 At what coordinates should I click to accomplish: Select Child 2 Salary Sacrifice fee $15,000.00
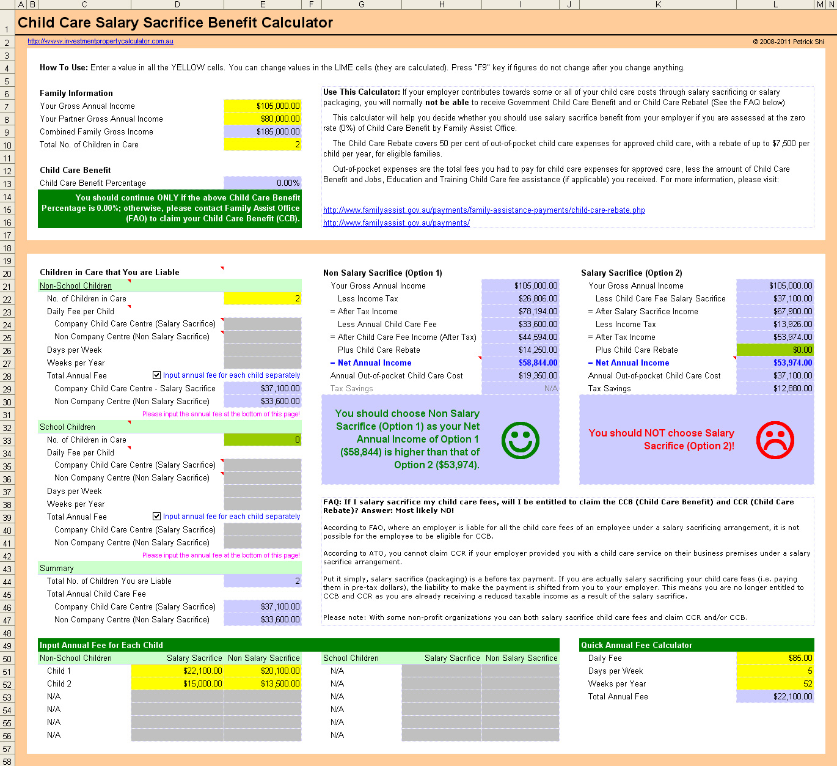[178, 683]
